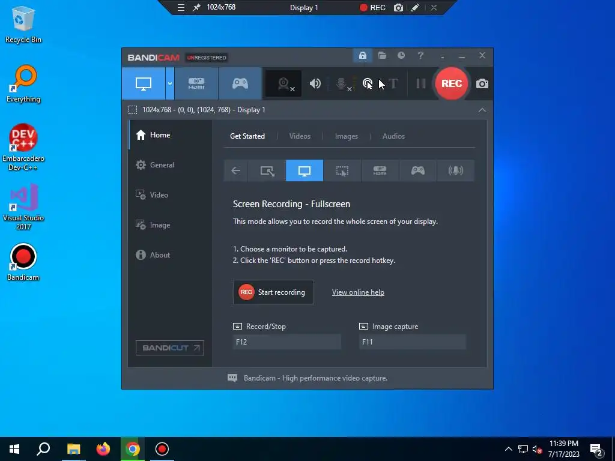The height and width of the screenshot is (461, 615).
Task: Select fullscreen monitor mode icon in mode row
Action: (x=304, y=170)
